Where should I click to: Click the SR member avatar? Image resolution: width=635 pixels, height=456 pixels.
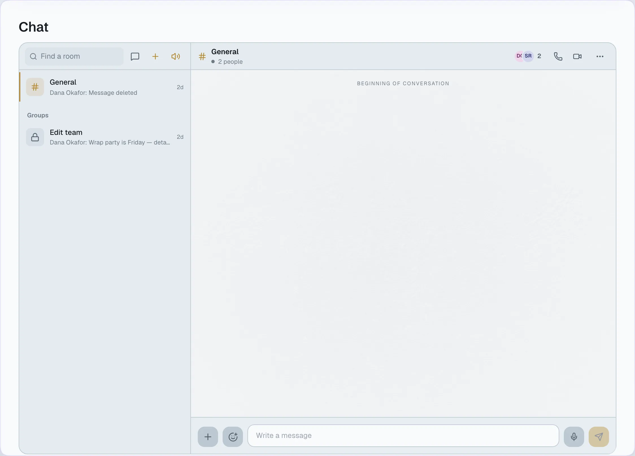pos(528,56)
